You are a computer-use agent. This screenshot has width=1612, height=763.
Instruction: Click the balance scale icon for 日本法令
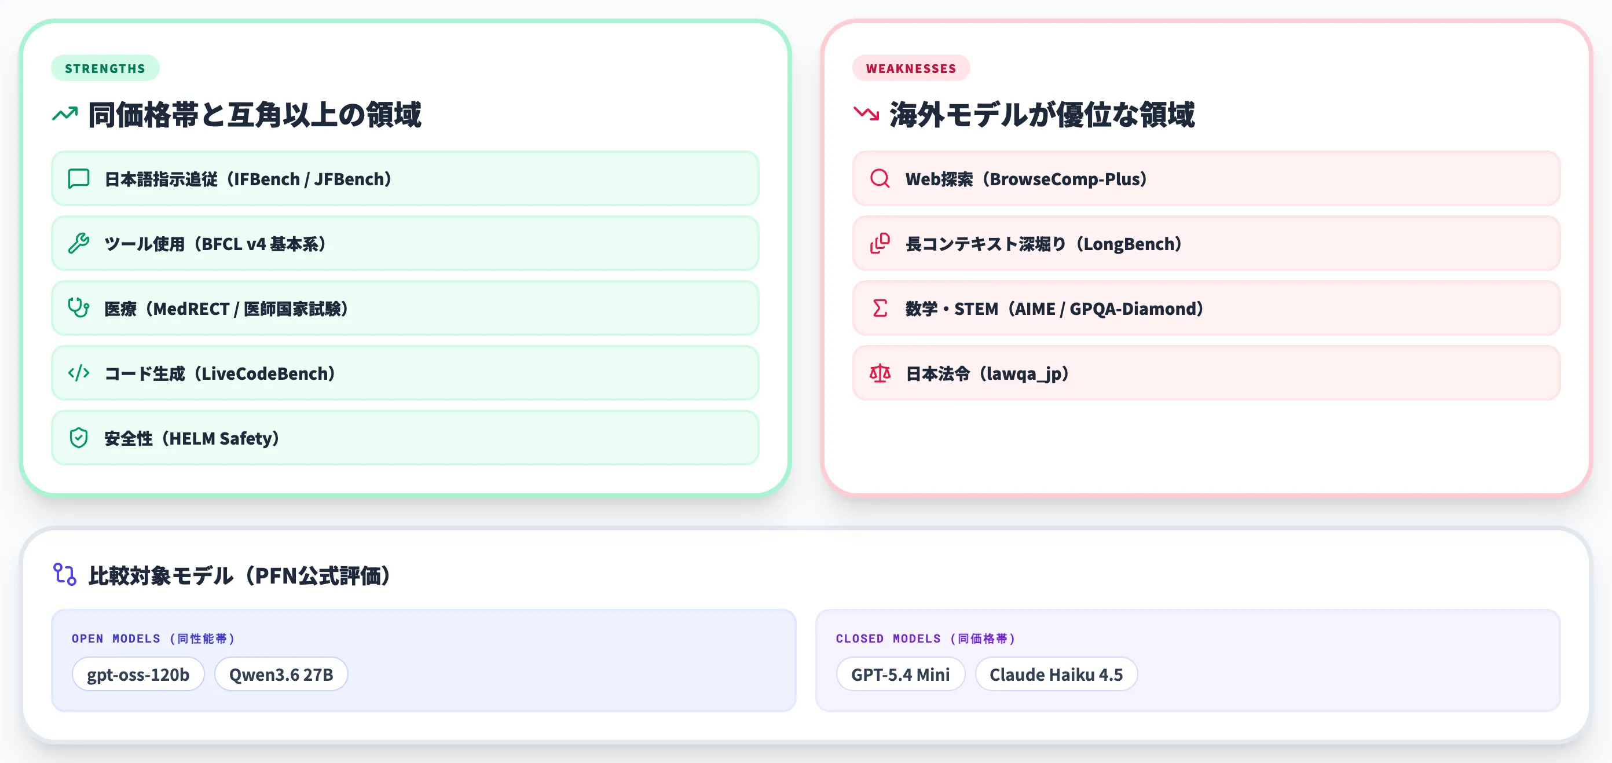pos(880,373)
